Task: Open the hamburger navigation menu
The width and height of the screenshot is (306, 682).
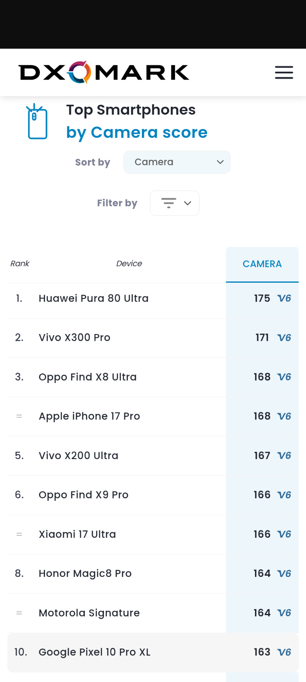Action: coord(284,72)
